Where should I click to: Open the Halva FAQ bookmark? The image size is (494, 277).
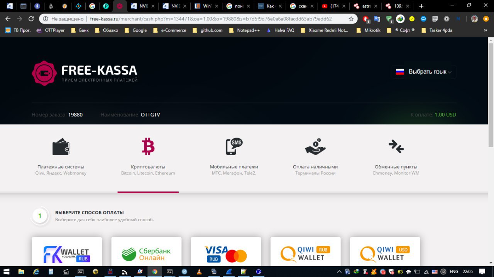pyautogui.click(x=281, y=30)
